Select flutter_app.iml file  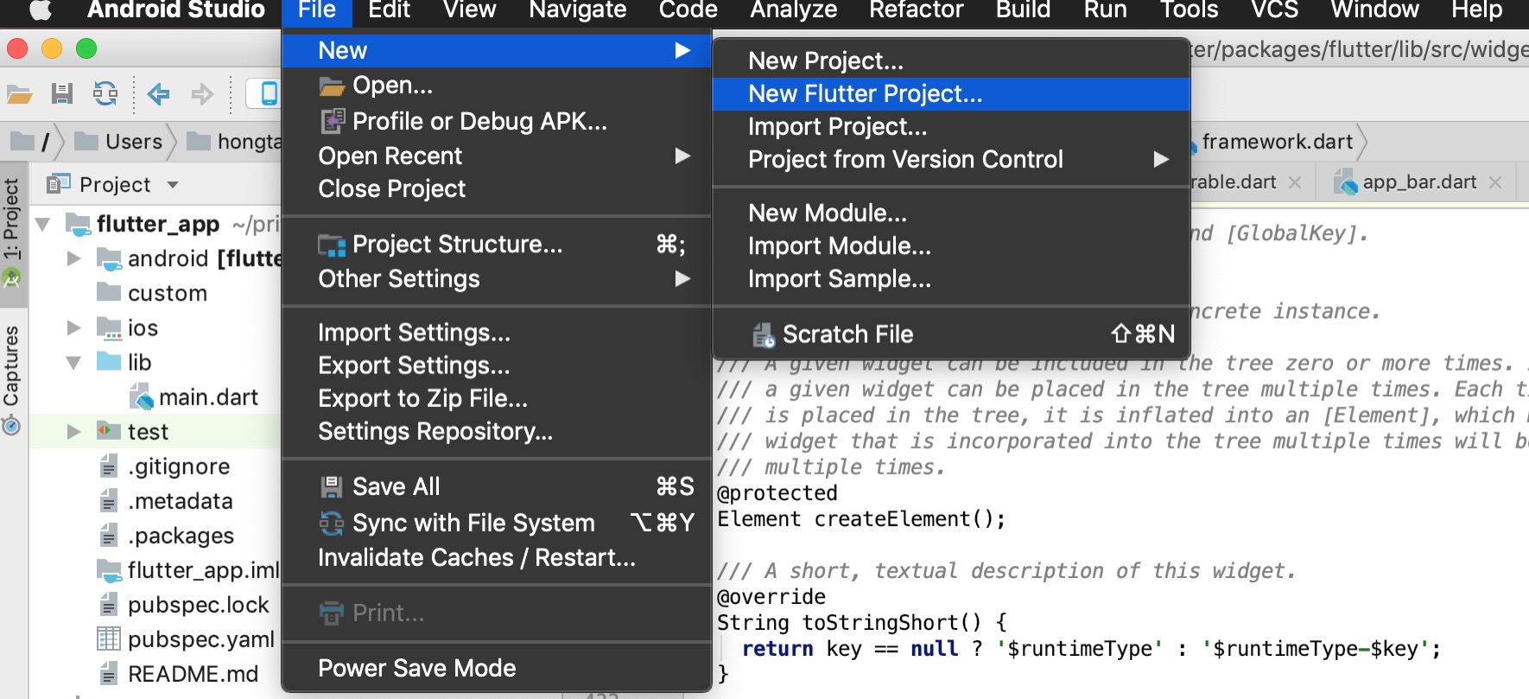[204, 570]
